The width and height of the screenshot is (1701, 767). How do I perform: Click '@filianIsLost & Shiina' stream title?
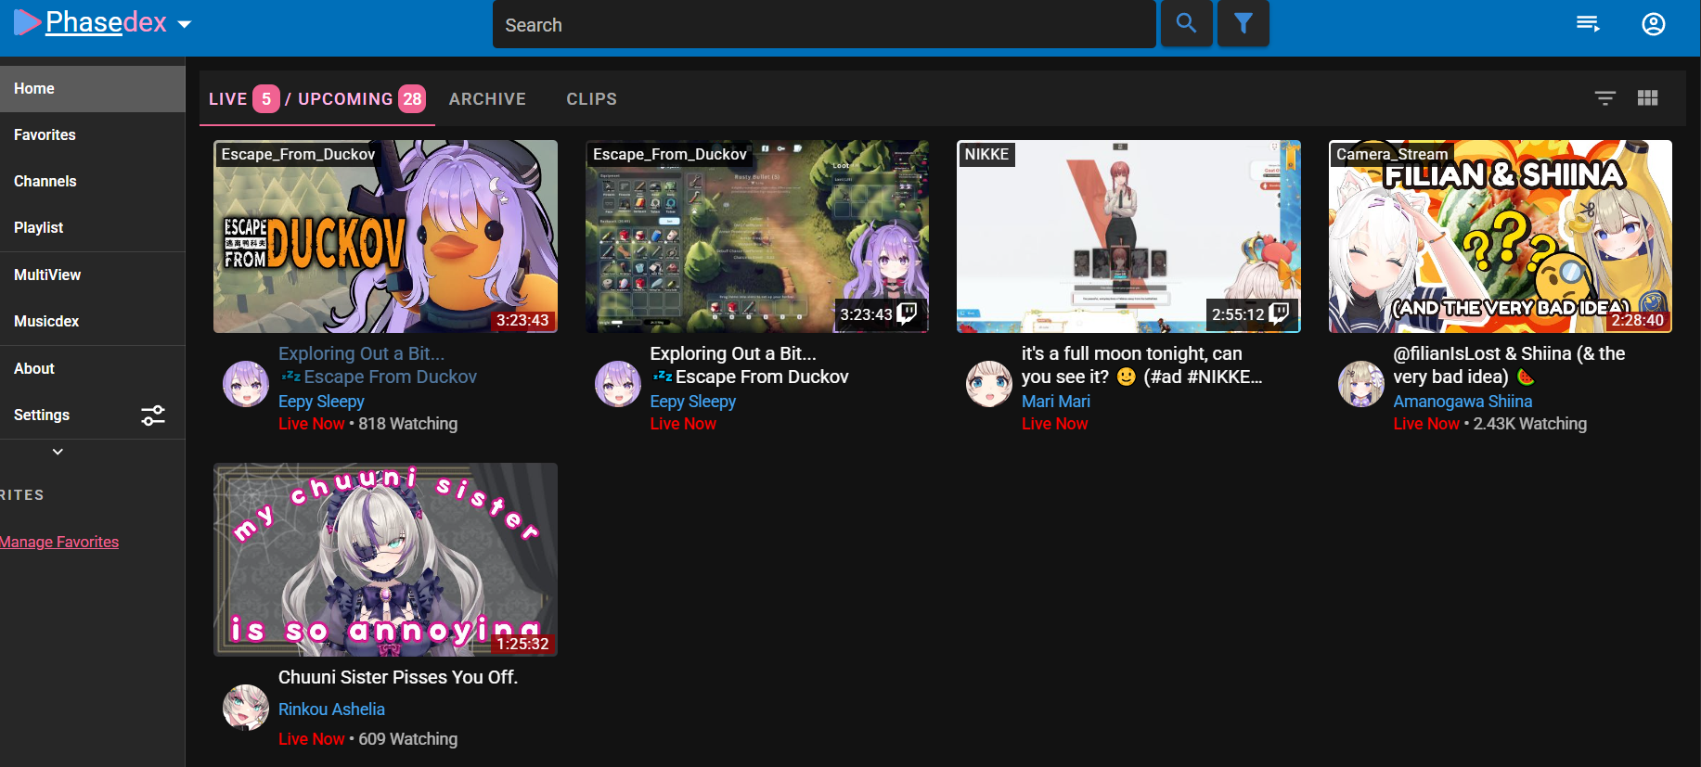click(1509, 365)
